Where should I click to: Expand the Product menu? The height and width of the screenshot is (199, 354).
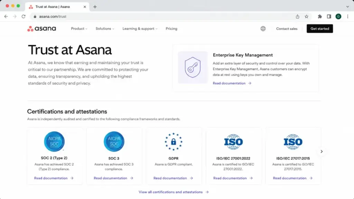tap(79, 29)
